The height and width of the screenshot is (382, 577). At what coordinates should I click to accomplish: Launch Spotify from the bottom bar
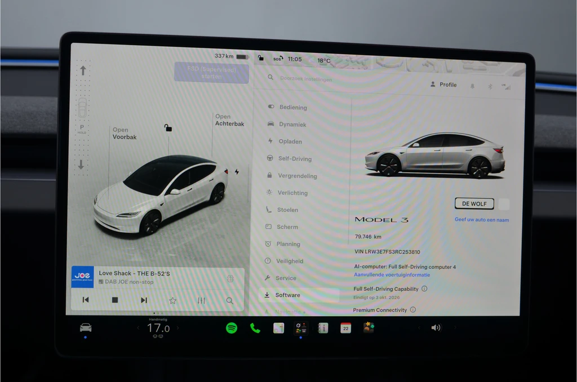(x=232, y=327)
